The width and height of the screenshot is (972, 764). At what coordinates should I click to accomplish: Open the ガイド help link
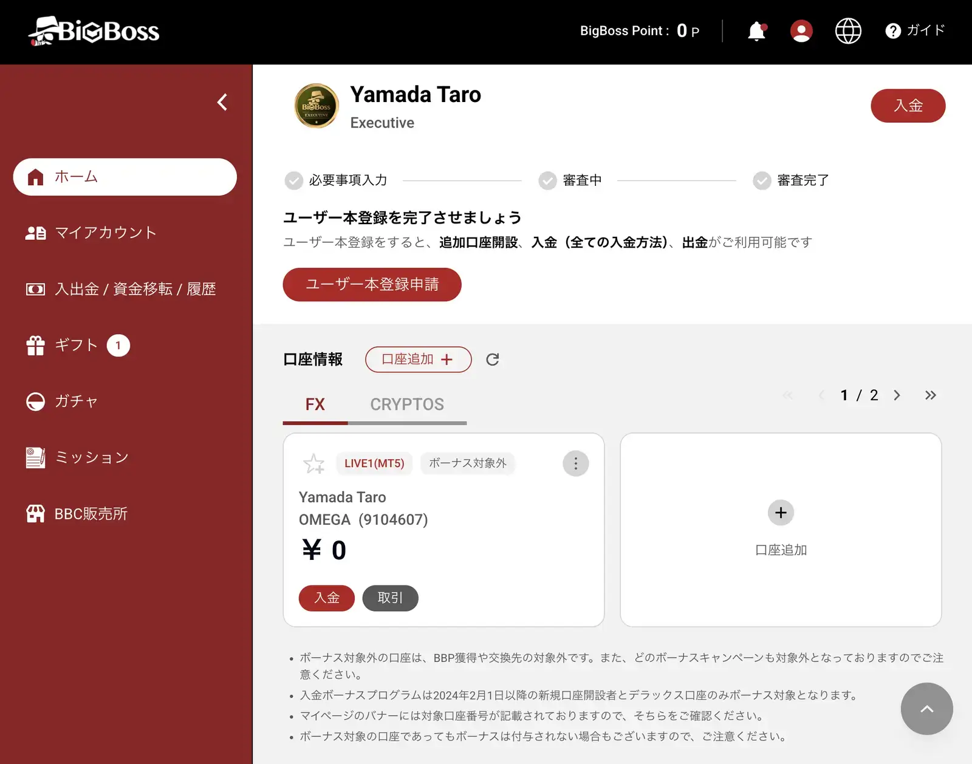tap(915, 30)
